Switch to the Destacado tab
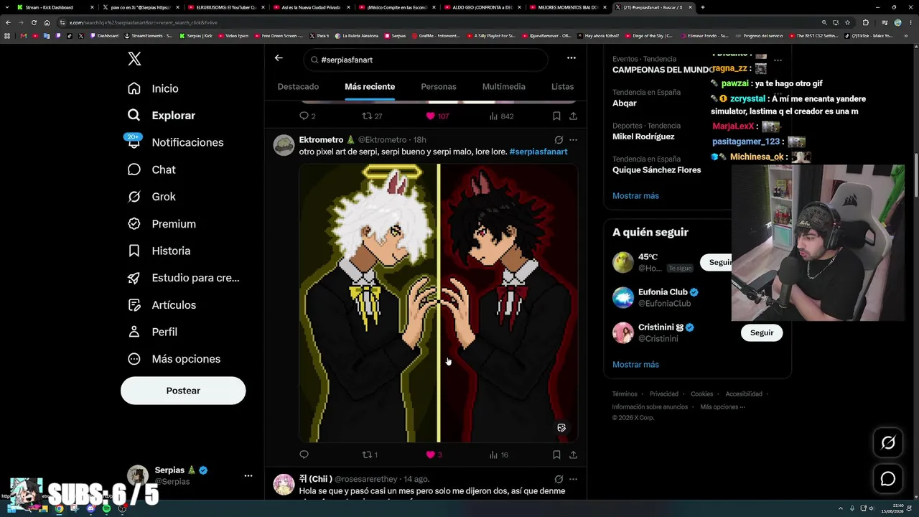919x517 pixels. pyautogui.click(x=298, y=87)
